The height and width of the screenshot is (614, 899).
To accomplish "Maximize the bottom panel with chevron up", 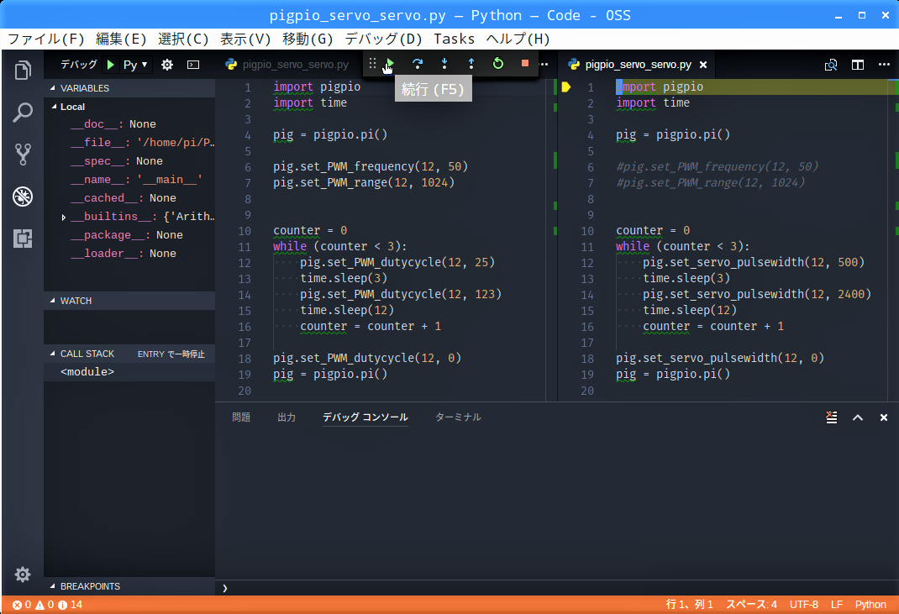I will pos(858,417).
